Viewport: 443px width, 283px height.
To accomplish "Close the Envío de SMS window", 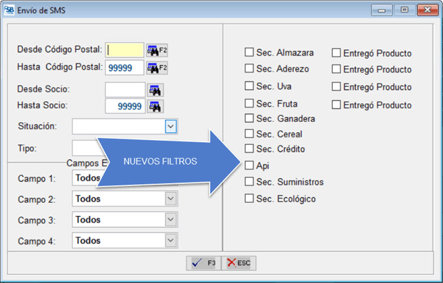I will coord(427,10).
